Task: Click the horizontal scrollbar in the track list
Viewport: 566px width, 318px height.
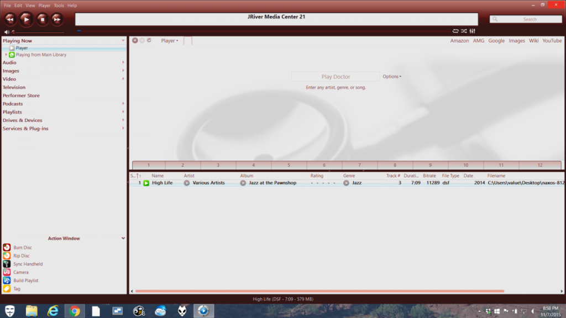Action: [x=319, y=291]
